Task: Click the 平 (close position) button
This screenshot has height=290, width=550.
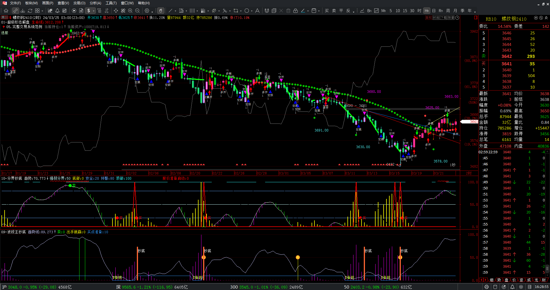Action: coord(341,11)
